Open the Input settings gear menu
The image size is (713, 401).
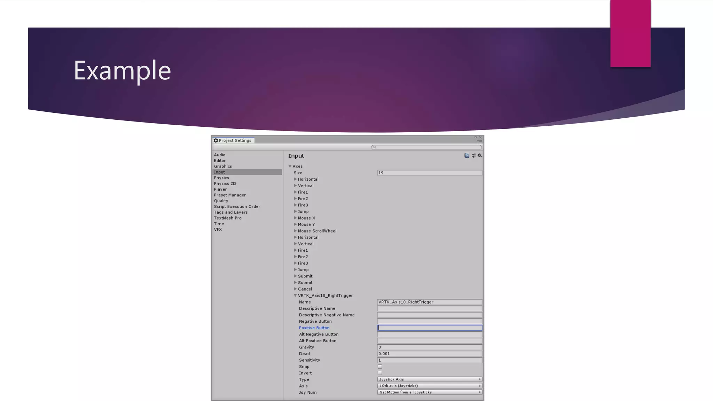click(x=480, y=156)
